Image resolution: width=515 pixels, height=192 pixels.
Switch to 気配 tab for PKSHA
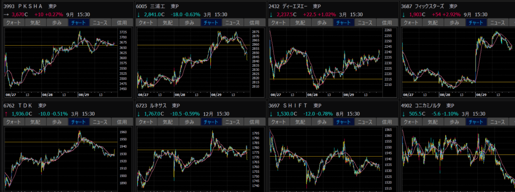[36, 23]
